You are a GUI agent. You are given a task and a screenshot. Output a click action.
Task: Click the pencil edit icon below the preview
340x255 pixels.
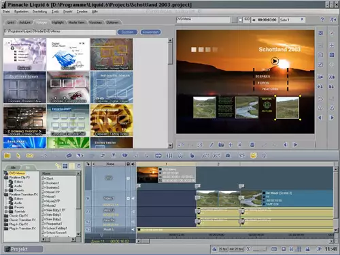click(211, 145)
